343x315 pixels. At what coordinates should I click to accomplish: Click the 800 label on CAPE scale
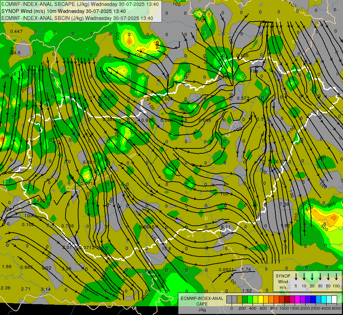tap(274, 308)
